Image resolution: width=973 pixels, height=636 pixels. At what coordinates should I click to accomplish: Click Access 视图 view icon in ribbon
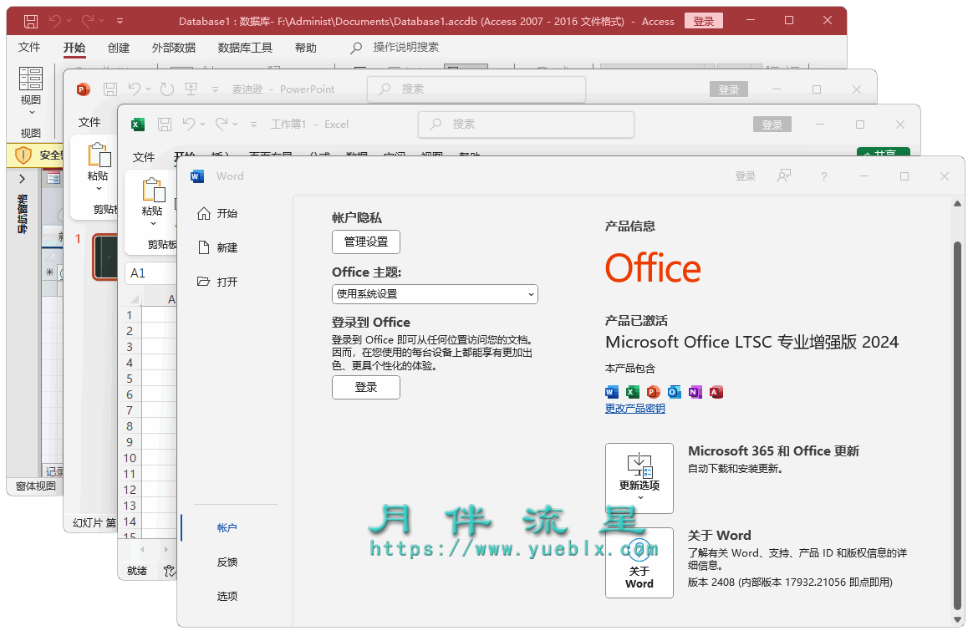(30, 79)
